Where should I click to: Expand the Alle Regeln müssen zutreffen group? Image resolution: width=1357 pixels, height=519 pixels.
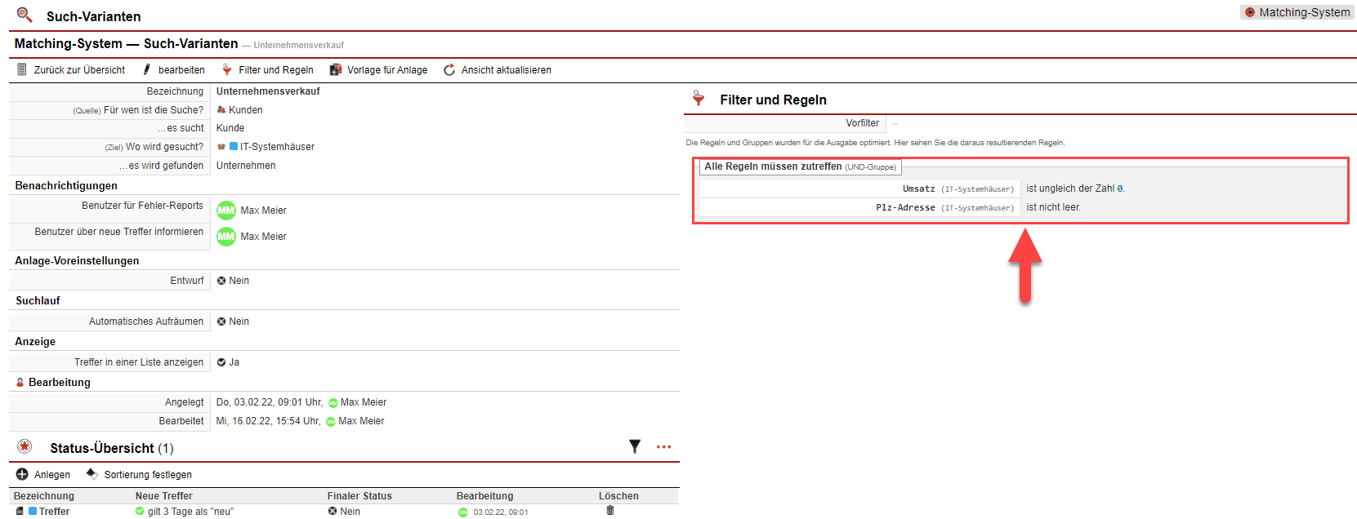[799, 166]
